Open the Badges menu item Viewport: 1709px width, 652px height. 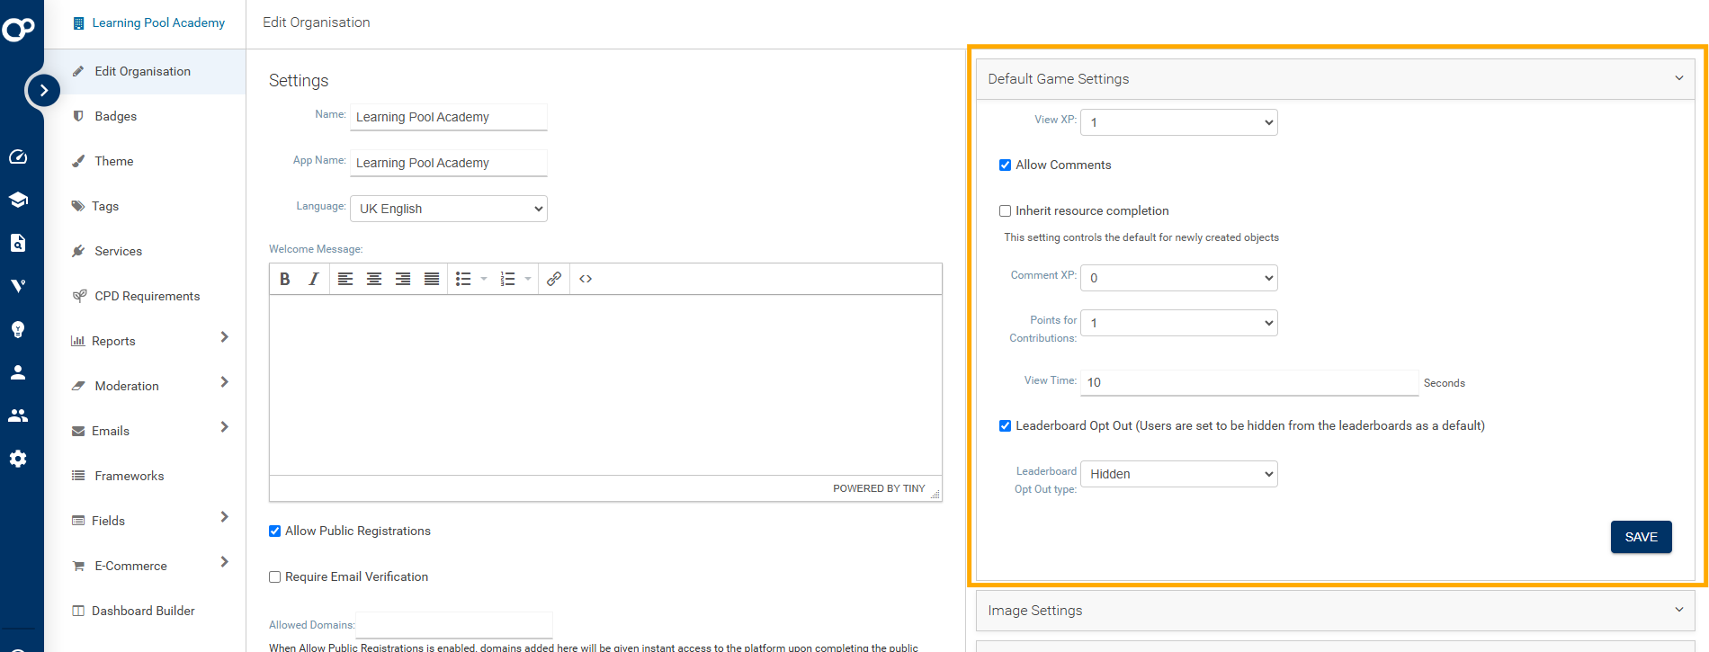click(x=116, y=117)
